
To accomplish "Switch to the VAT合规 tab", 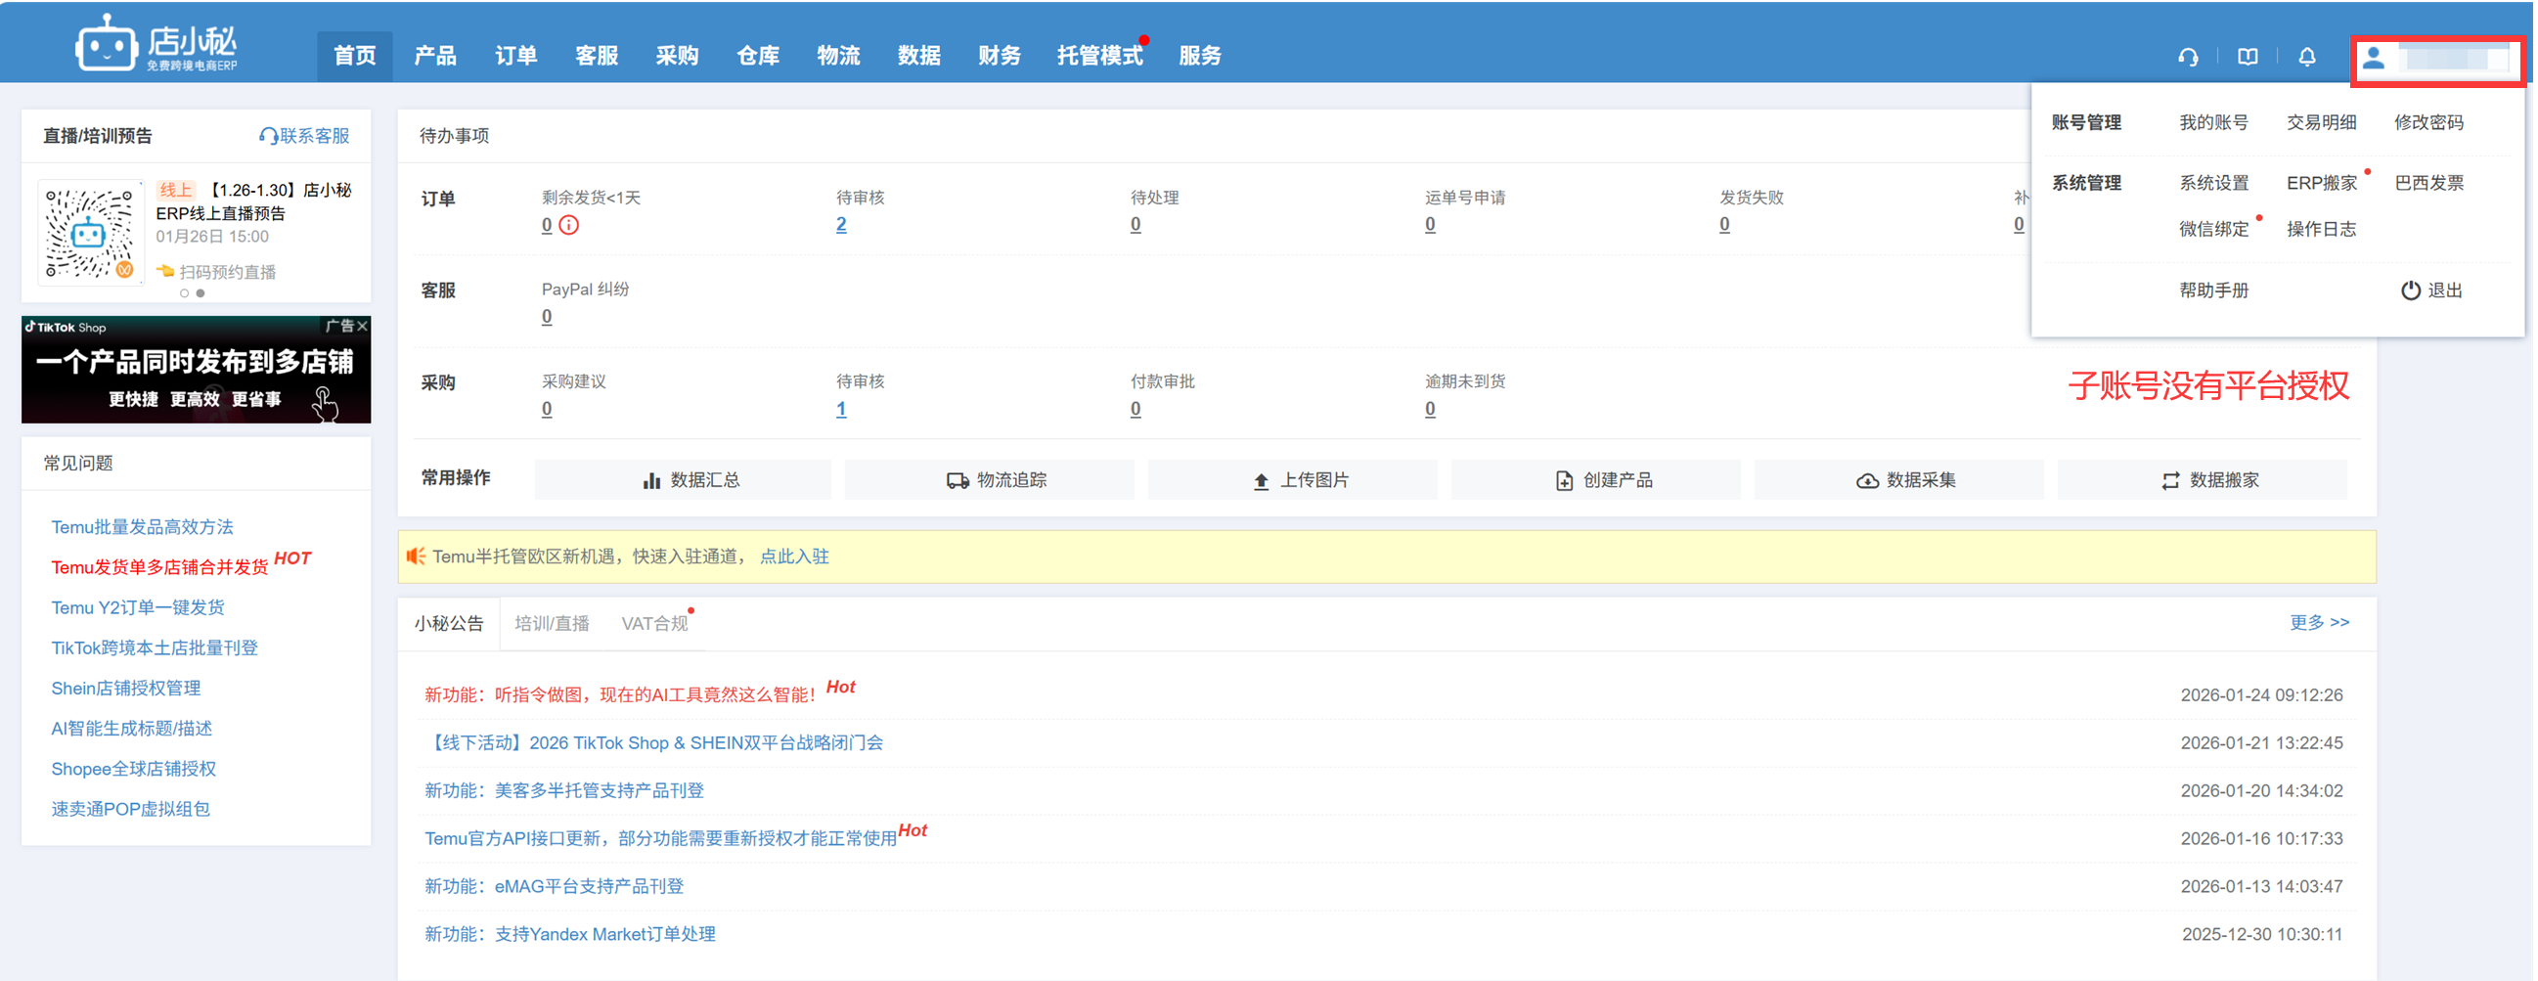I will pyautogui.click(x=654, y=623).
